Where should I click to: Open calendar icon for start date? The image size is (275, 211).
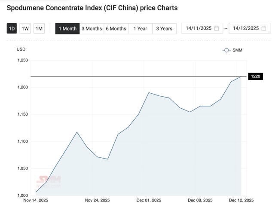tap(217, 28)
